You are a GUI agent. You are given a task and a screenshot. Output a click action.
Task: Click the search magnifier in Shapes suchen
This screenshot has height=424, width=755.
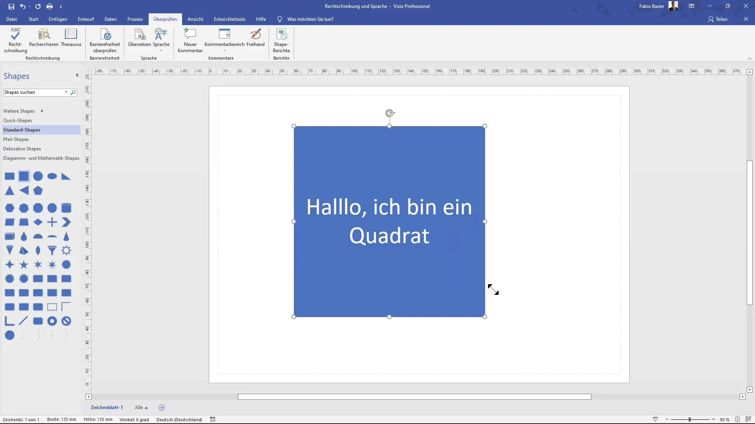click(73, 93)
